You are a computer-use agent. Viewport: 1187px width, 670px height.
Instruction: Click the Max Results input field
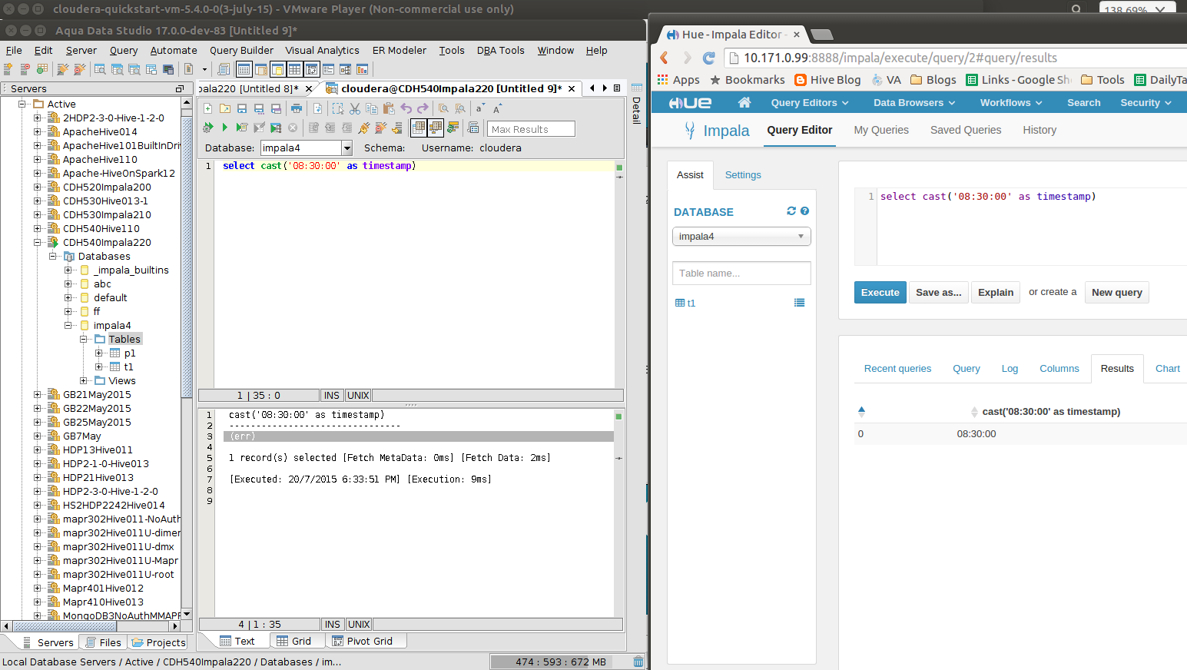[x=531, y=129]
